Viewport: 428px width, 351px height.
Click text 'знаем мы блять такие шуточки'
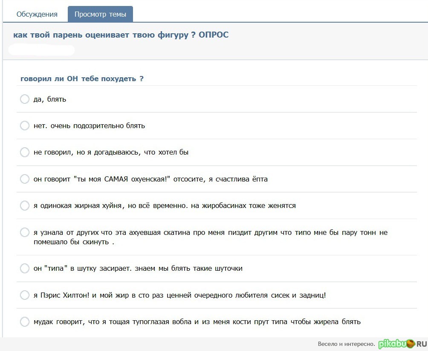[x=188, y=269]
